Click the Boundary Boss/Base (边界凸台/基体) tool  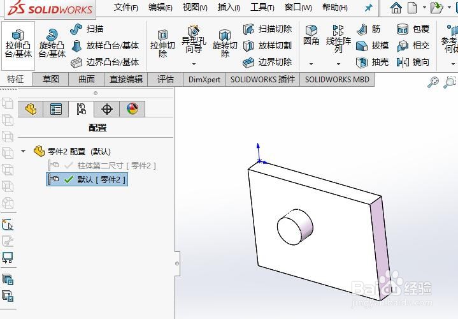coord(105,62)
